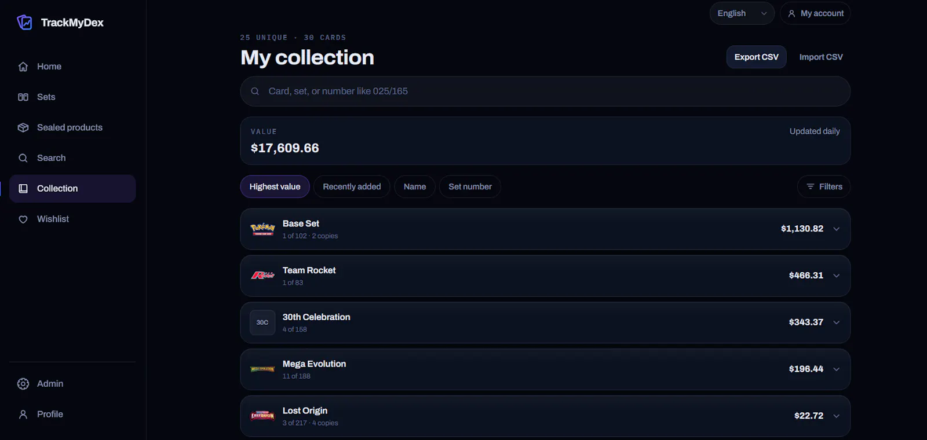This screenshot has width=927, height=440.
Task: Expand the Team Rocket row chevron
Action: (837, 276)
